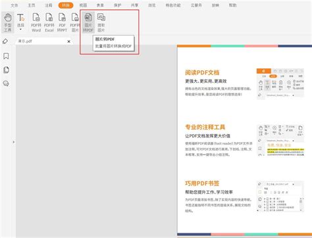Click 图片转PDF image-to-PDF button

click(x=88, y=22)
